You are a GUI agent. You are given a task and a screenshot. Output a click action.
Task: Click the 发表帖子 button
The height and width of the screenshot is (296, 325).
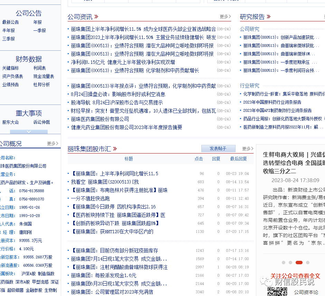pos(218,148)
